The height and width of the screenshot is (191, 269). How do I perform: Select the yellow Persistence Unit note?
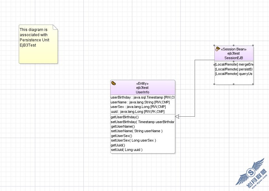coord(38,44)
